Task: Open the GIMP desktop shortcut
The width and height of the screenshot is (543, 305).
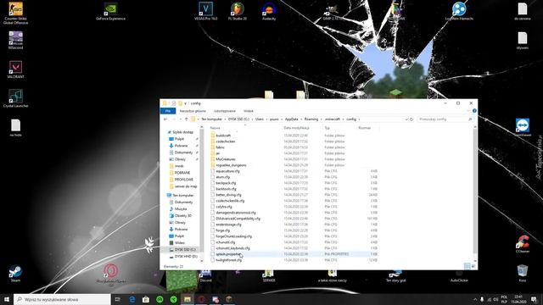Action: click(332, 11)
